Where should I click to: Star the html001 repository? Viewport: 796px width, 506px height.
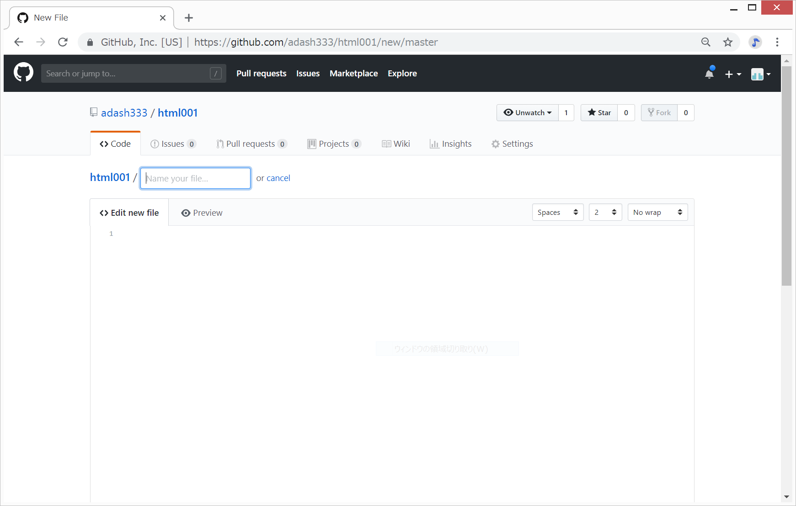pos(599,112)
